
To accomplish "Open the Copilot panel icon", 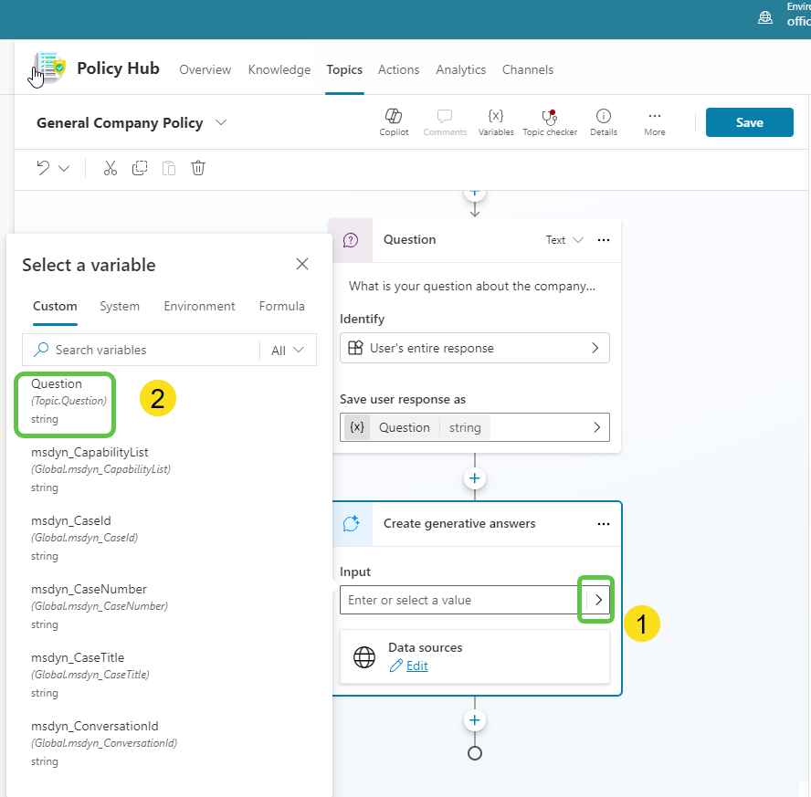I will 394,117.
